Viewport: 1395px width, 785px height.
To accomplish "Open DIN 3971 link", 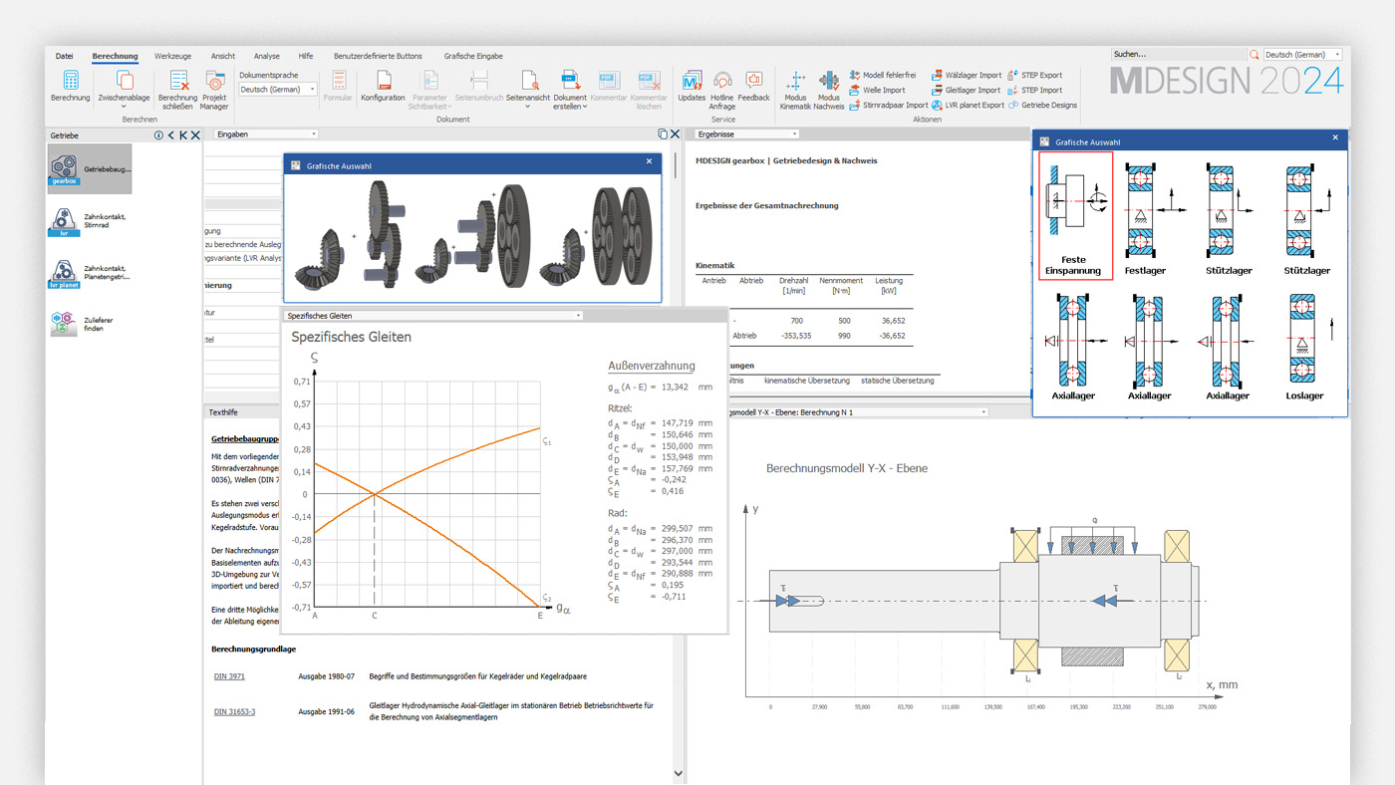I will click(229, 676).
